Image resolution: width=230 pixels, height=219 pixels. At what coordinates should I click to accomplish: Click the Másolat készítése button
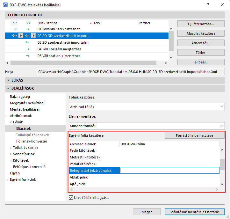(x=201, y=33)
